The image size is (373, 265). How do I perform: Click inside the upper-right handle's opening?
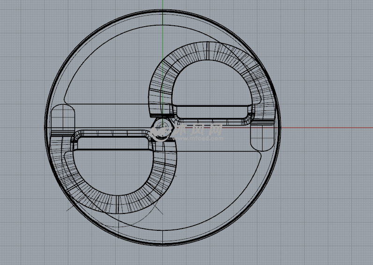(211, 84)
